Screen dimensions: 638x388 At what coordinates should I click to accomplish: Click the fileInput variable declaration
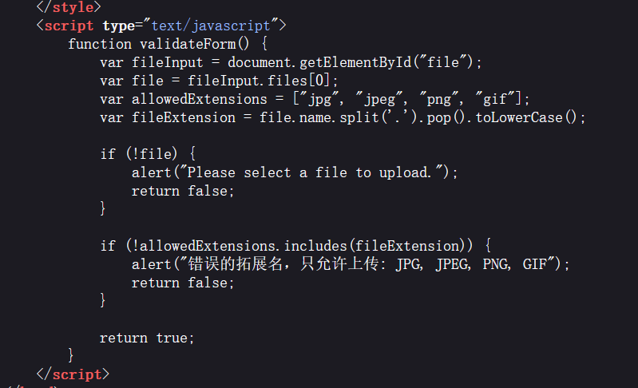[167, 62]
